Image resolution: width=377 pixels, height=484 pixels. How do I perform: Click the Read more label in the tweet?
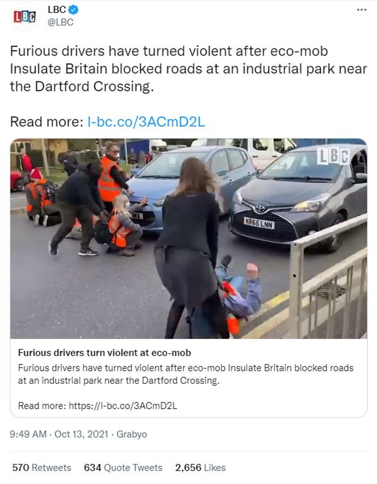47,122
